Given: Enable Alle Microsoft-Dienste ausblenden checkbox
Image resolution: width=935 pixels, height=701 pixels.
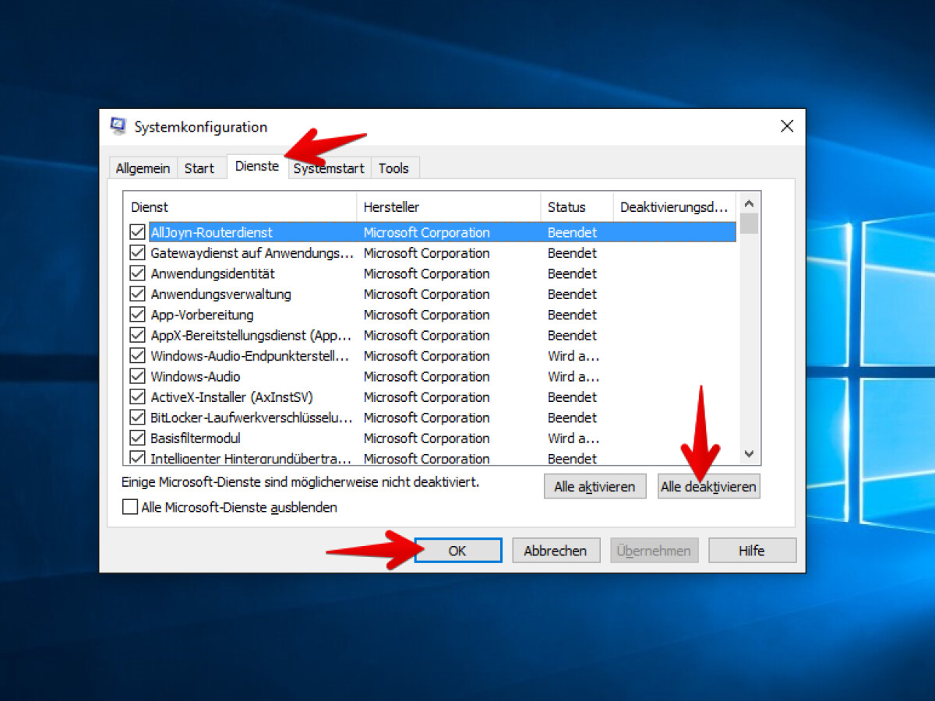Looking at the screenshot, I should pyautogui.click(x=130, y=507).
